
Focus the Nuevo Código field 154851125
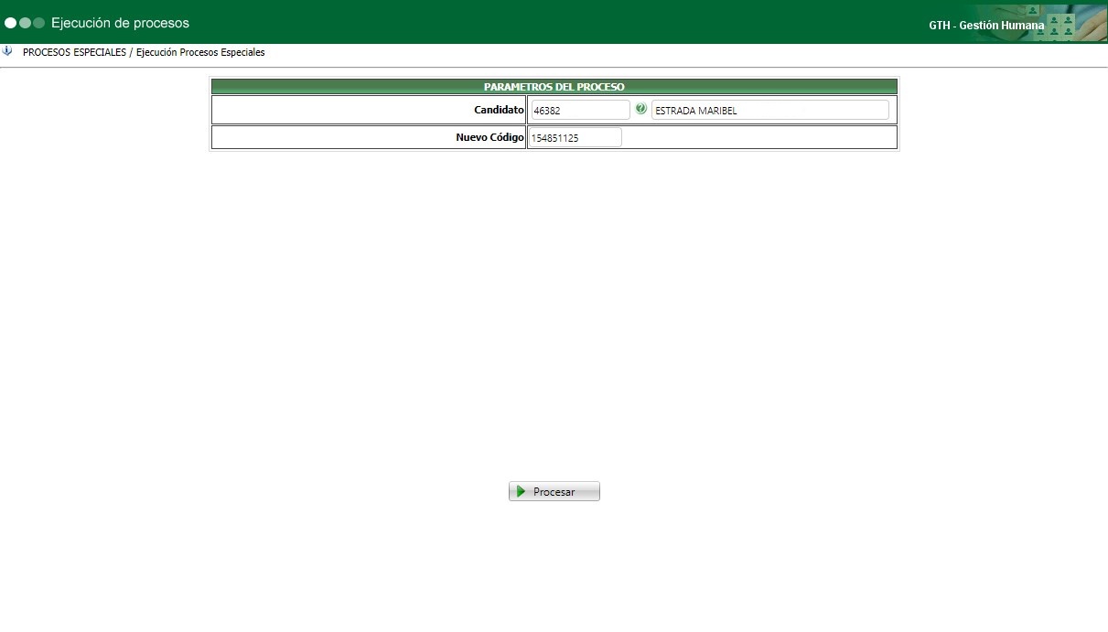point(576,137)
